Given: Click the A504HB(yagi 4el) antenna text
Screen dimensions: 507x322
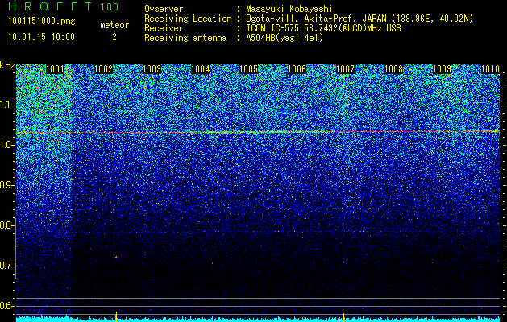Looking at the screenshot, I should pos(285,38).
